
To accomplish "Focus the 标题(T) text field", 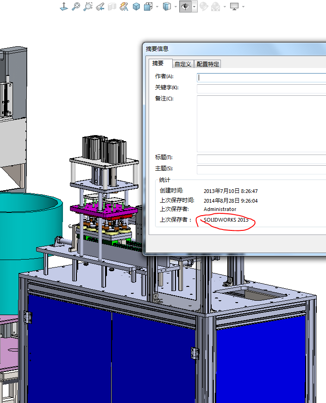I will click(x=261, y=159).
